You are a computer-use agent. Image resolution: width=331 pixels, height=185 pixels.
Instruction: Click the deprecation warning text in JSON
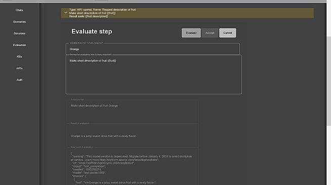[131, 158]
